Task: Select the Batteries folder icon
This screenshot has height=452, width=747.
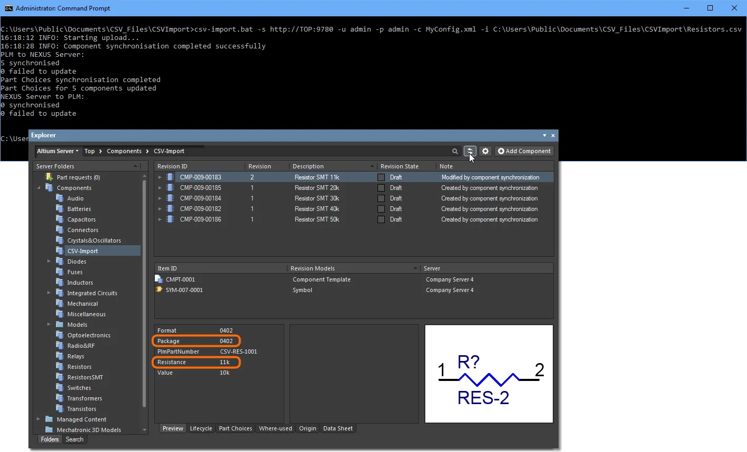Action: tap(60, 209)
